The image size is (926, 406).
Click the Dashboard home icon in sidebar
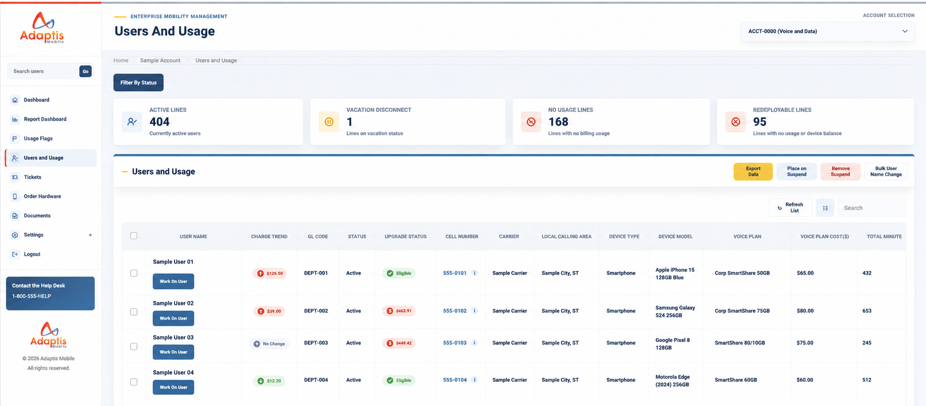point(15,100)
